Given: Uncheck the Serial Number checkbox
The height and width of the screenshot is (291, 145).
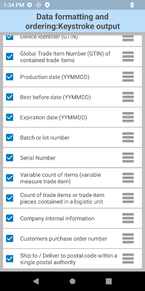Looking at the screenshot, I should point(10,158).
